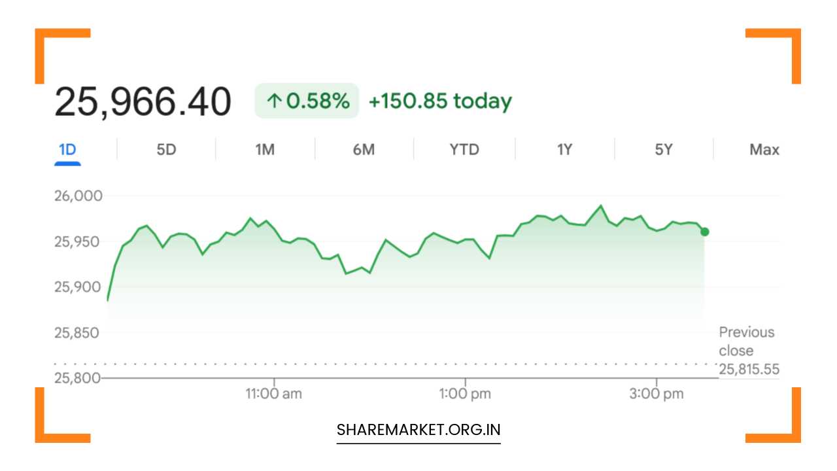The width and height of the screenshot is (837, 471).
Task: Click the green endpoint dot on chart line
Action: [704, 232]
